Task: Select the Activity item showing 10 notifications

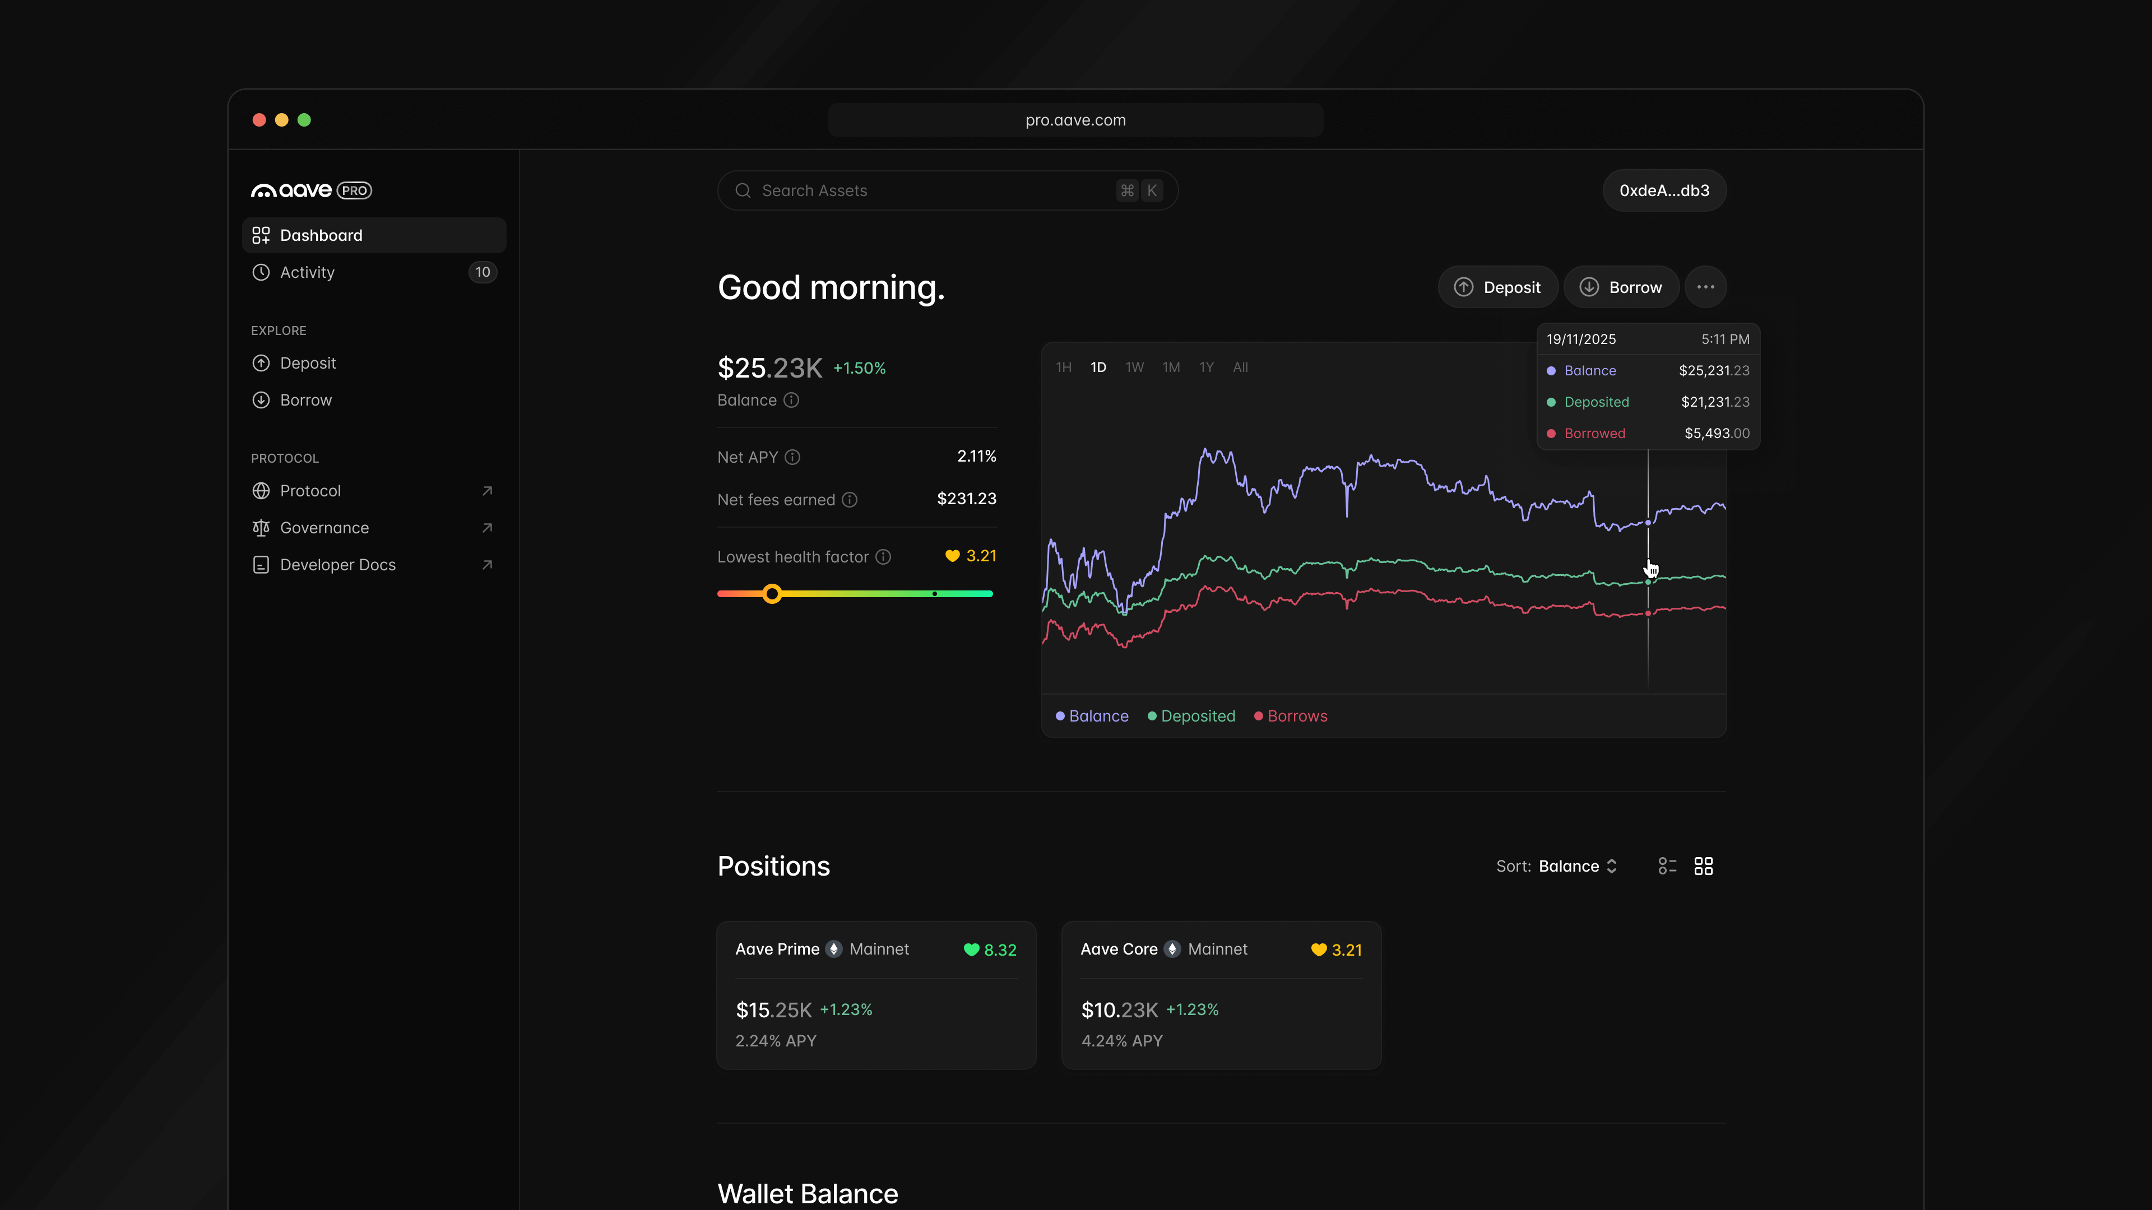Action: pos(307,272)
